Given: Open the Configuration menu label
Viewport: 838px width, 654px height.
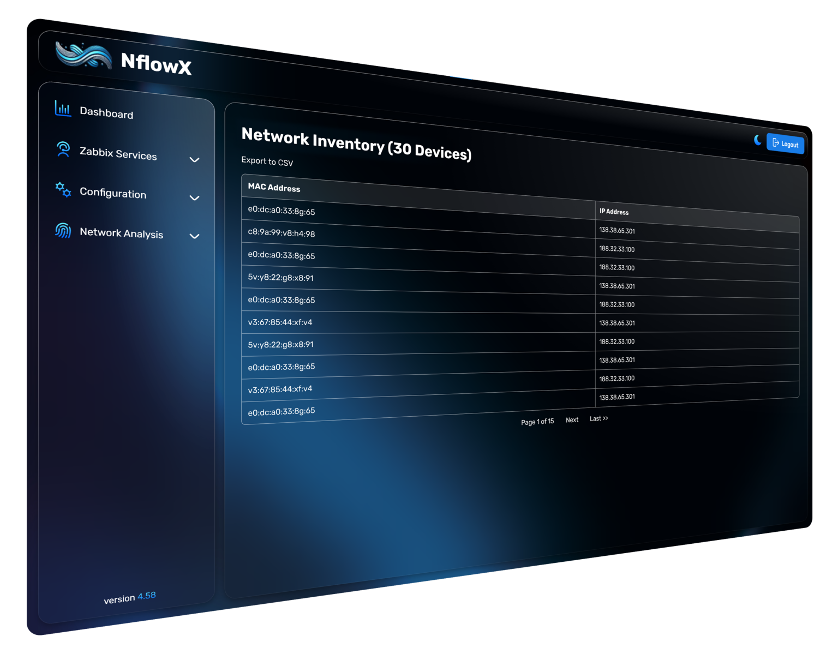Looking at the screenshot, I should (x=113, y=193).
